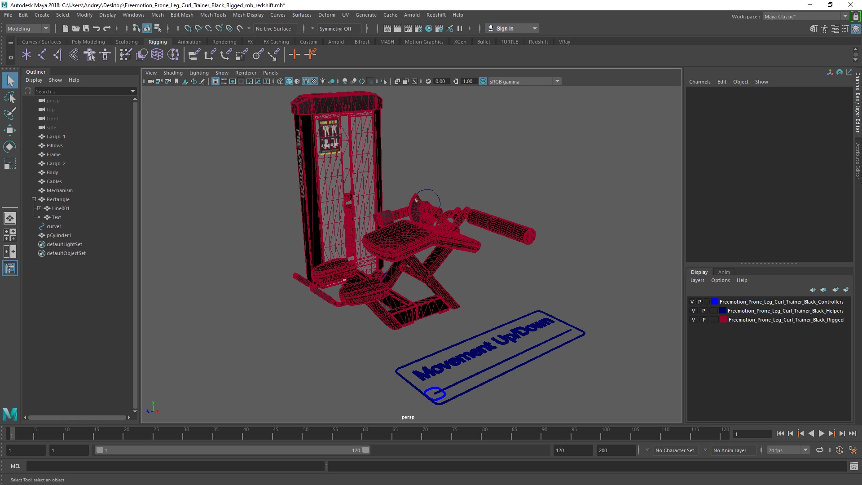
Task: Open the Workspace Maya Classic dropdown
Action: click(x=806, y=17)
